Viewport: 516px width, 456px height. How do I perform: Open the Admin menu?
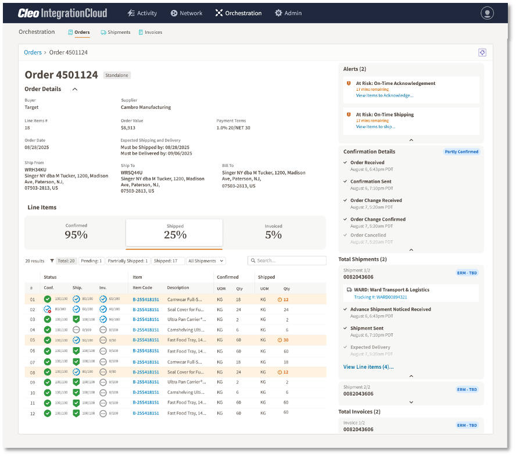288,13
